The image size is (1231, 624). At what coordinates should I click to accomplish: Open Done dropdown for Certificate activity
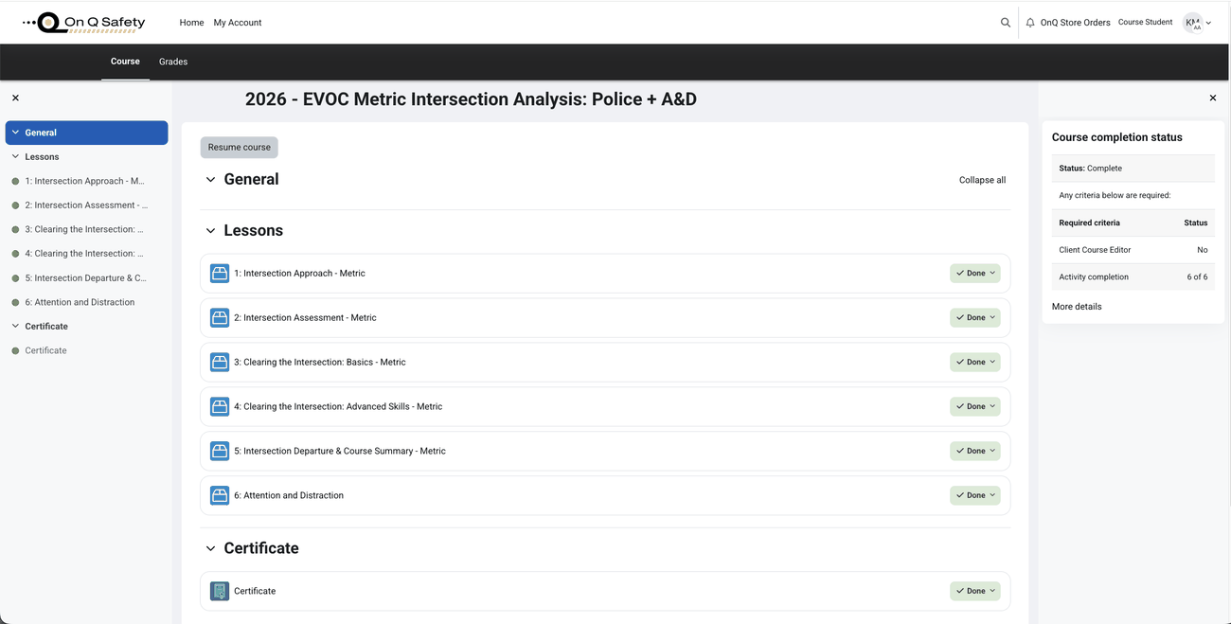pos(975,591)
